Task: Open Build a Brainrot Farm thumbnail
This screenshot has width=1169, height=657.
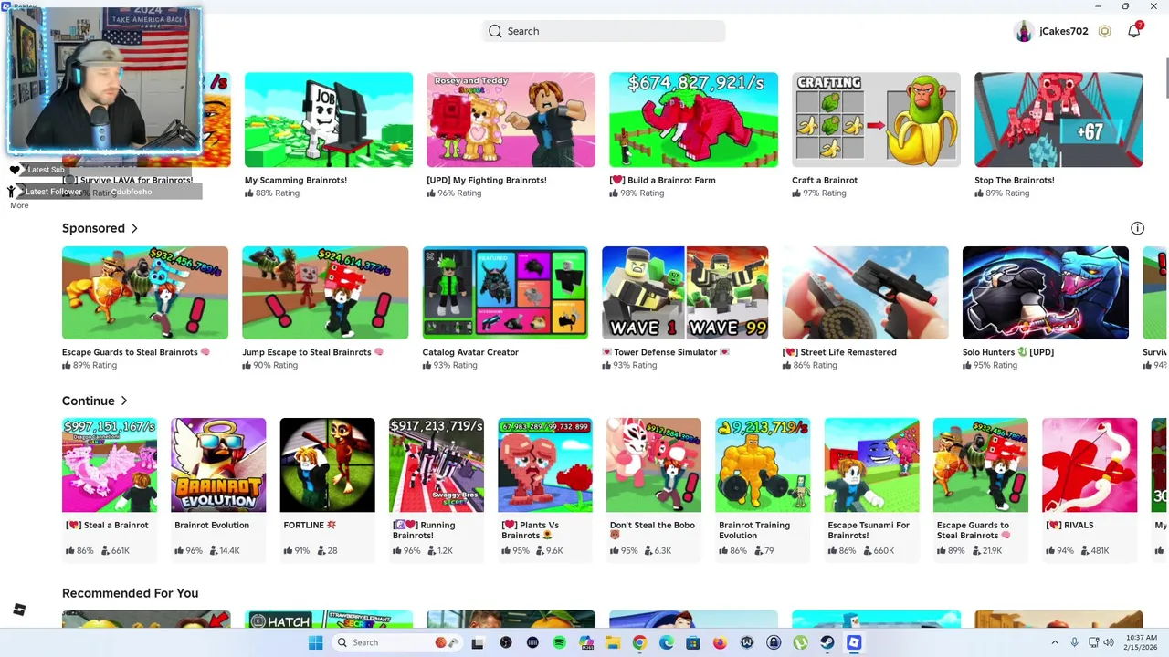Action: pos(693,120)
